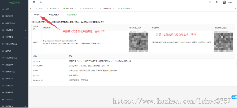The image size is (237, 108).
Task: Open the tab options dropdown chevron
Action: pyautogui.click(x=235, y=9)
